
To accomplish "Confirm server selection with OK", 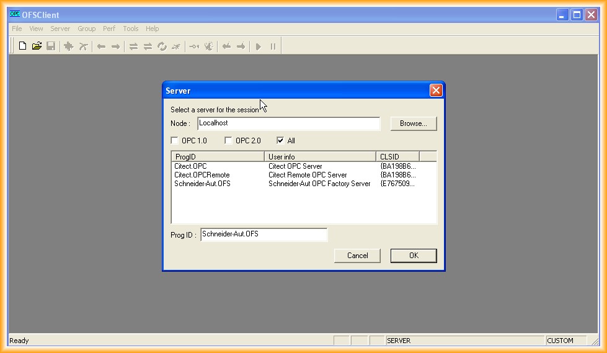I will coord(414,256).
